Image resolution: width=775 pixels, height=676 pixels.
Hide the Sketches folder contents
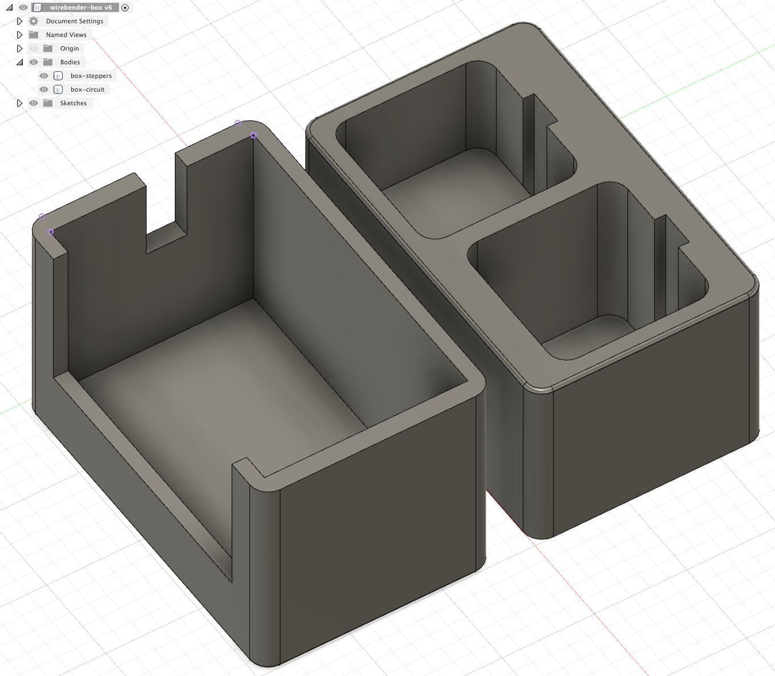(x=34, y=103)
